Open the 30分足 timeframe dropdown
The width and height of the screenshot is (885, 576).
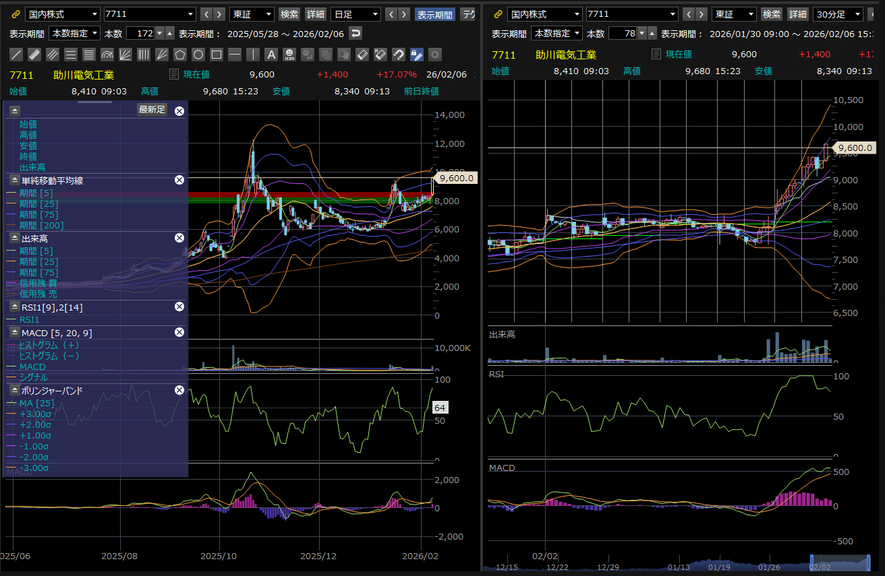point(838,14)
